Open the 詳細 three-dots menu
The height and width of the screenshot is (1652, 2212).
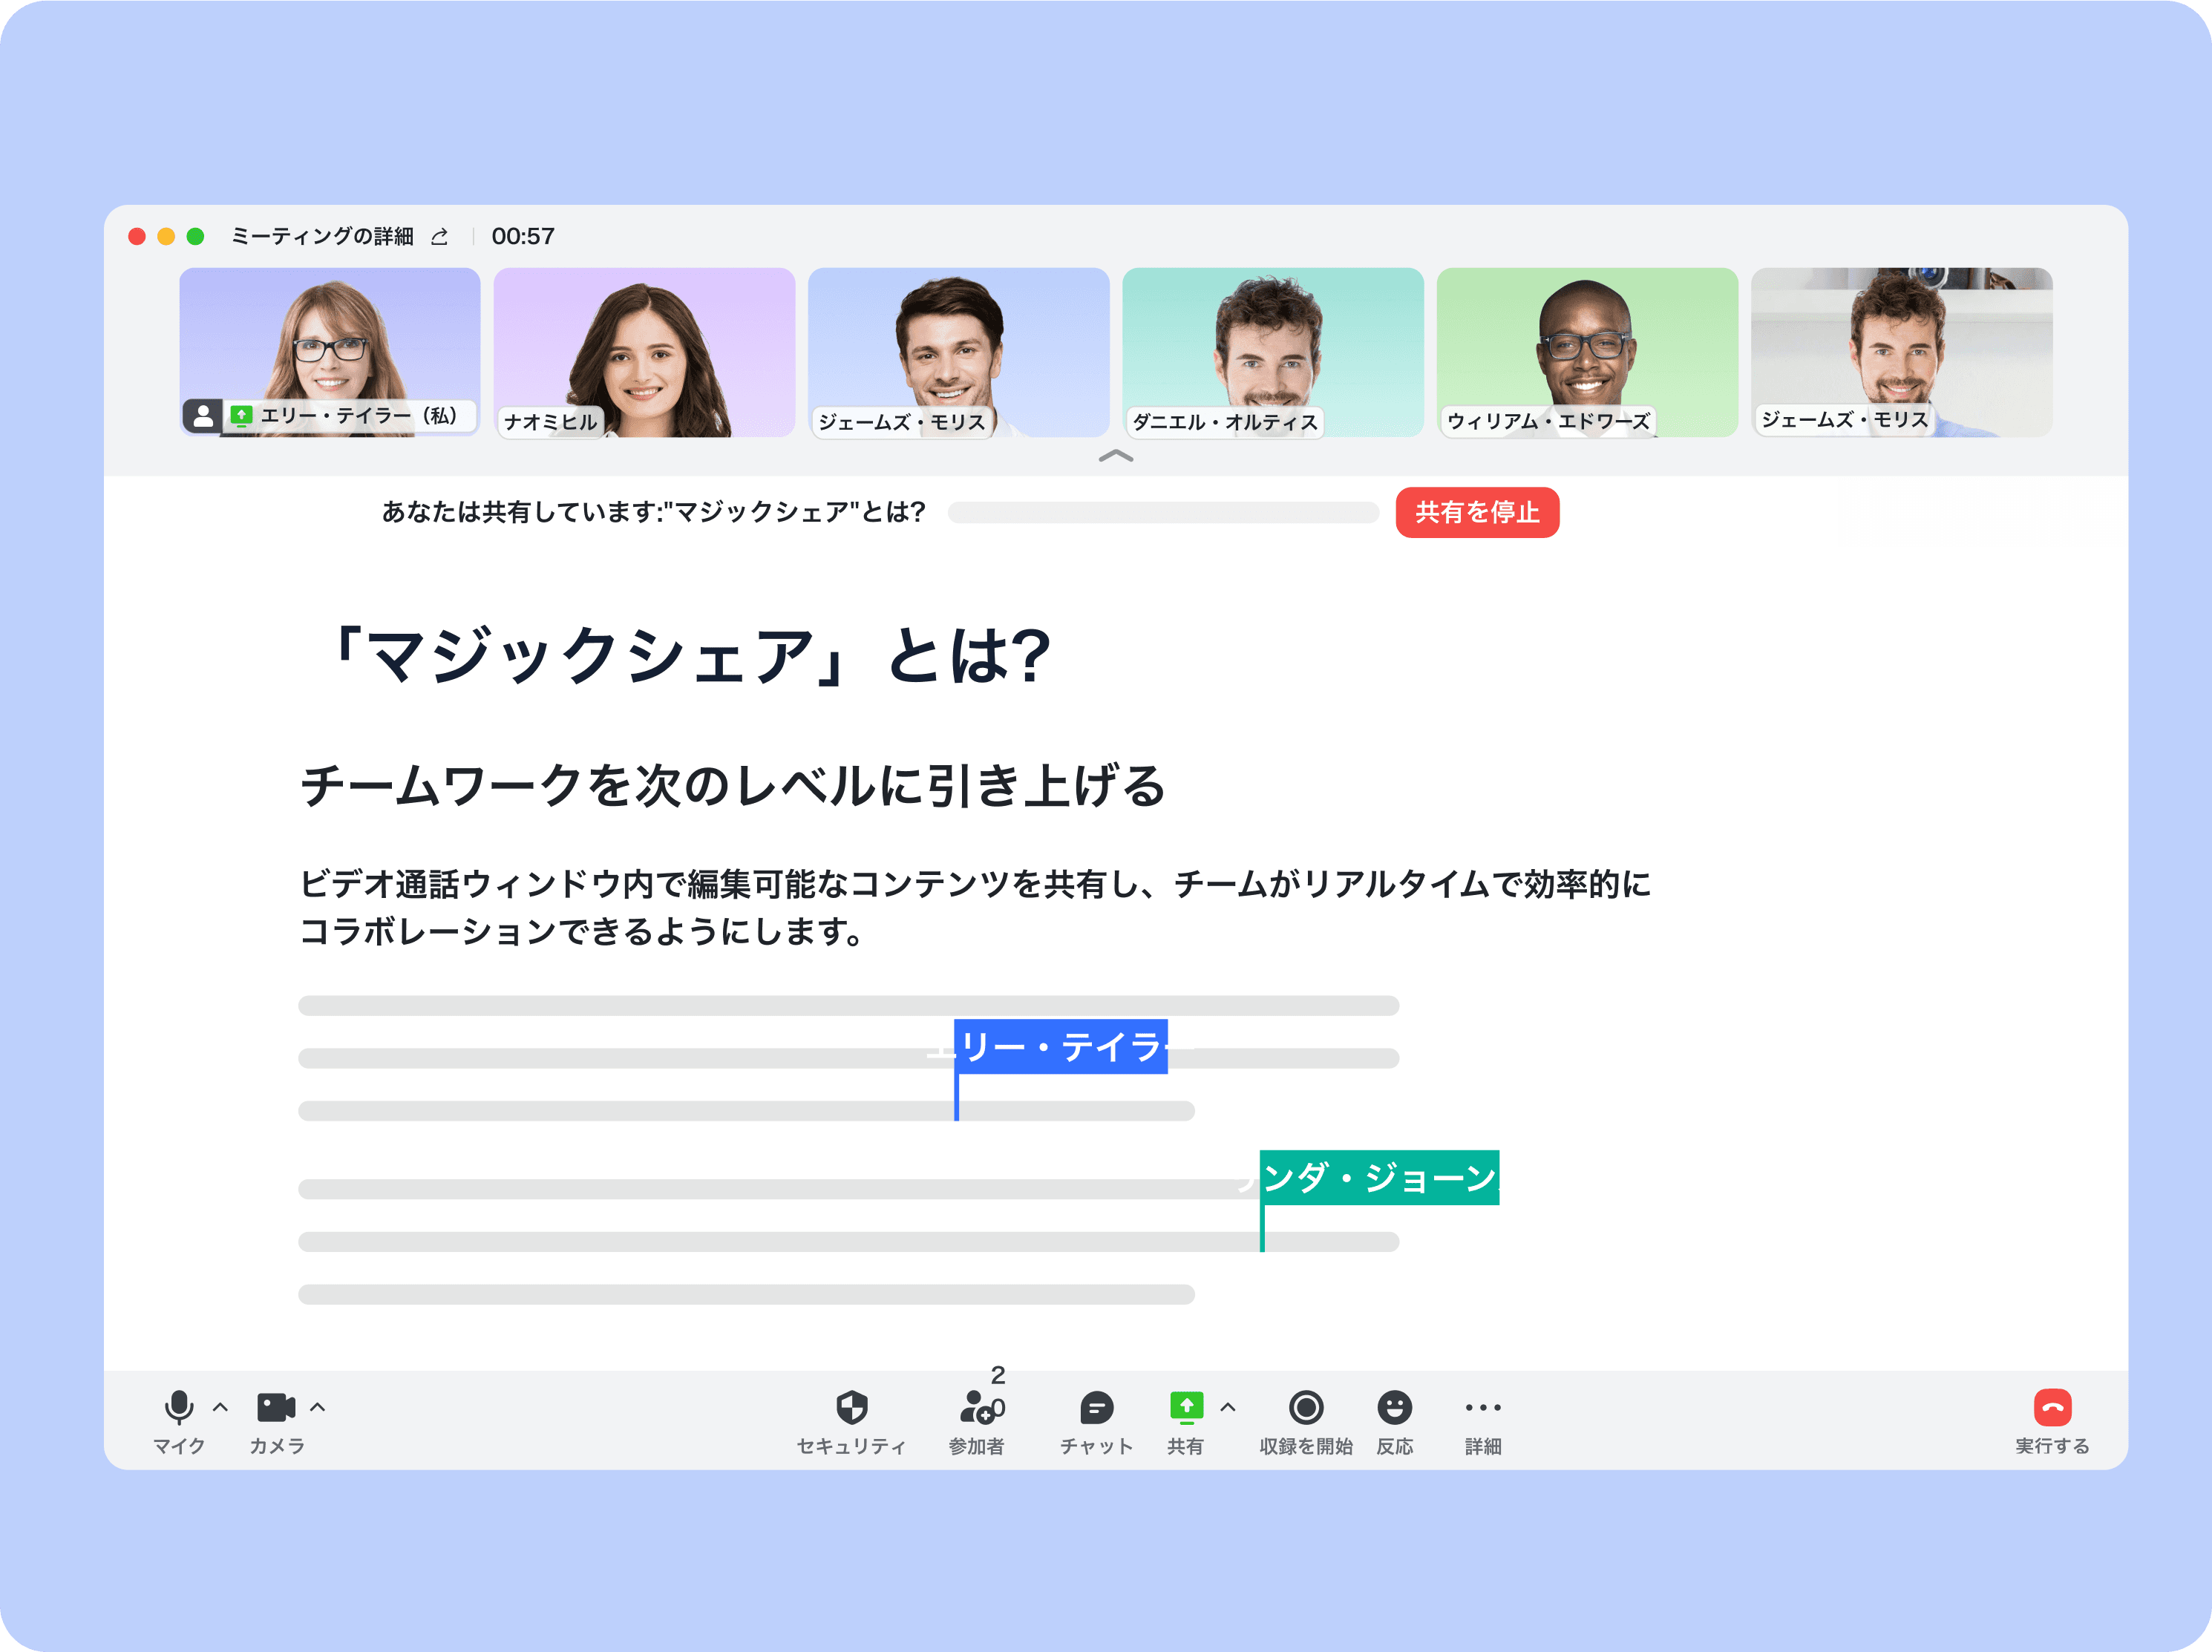click(1482, 1407)
